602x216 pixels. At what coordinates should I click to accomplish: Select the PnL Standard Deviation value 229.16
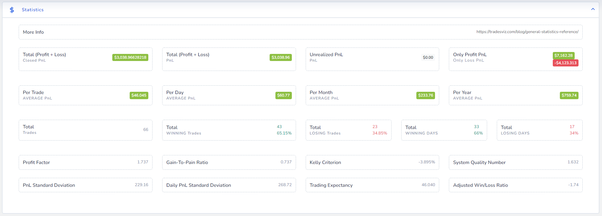(x=142, y=185)
